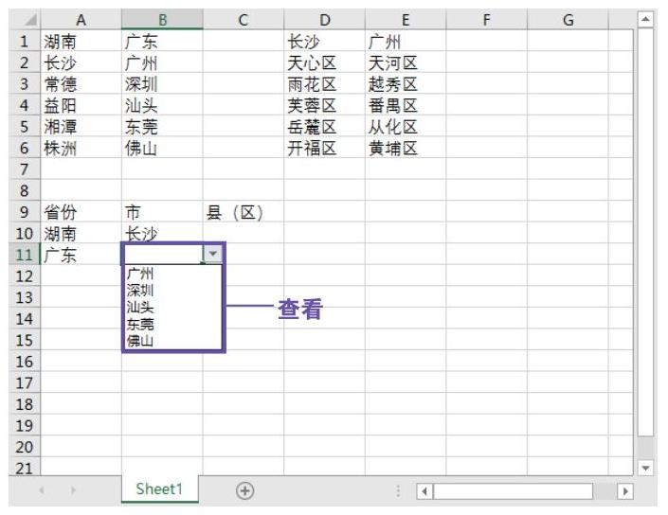Image resolution: width=668 pixels, height=515 pixels.
Task: Click the vertical scrollbar thumb
Action: (645, 232)
